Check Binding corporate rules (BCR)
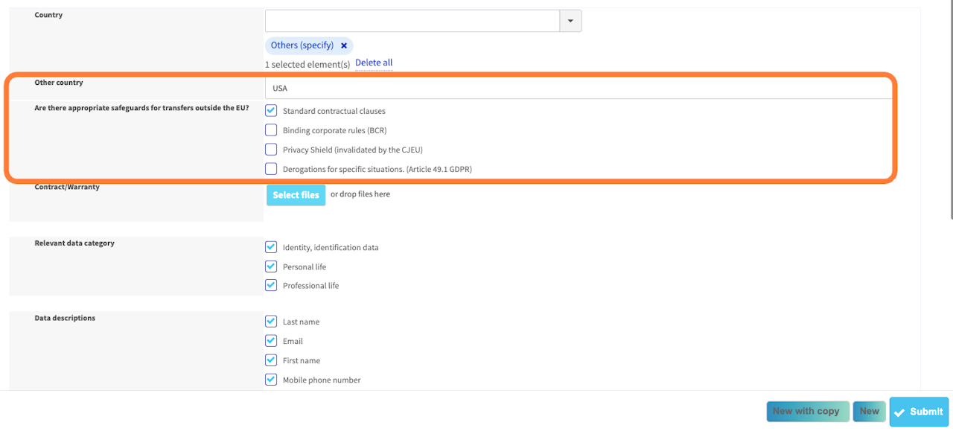 [271, 130]
